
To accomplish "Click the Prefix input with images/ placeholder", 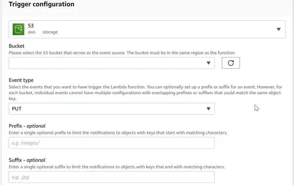I will tap(112, 143).
